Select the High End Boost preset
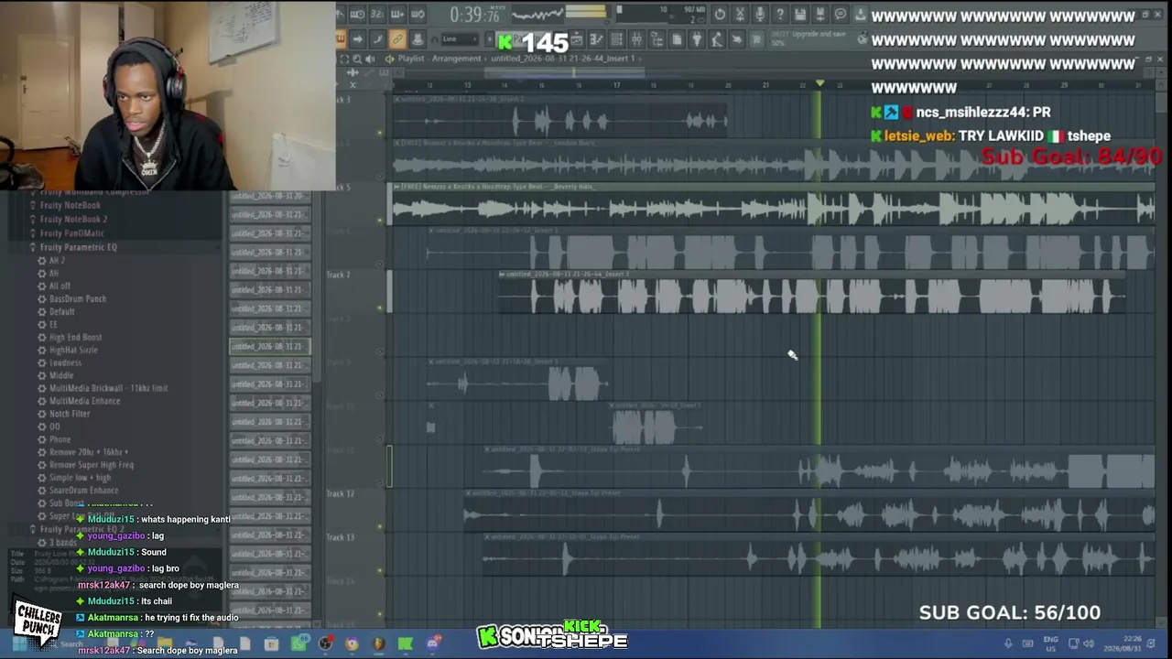 pos(75,338)
